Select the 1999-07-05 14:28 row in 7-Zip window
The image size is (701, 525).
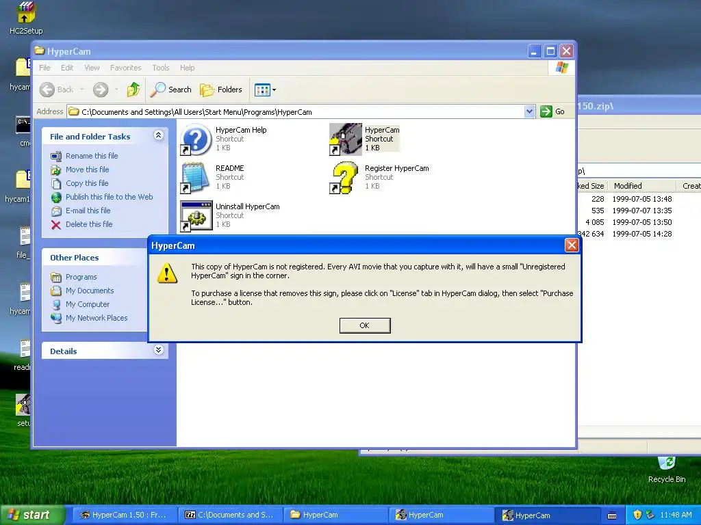(639, 234)
